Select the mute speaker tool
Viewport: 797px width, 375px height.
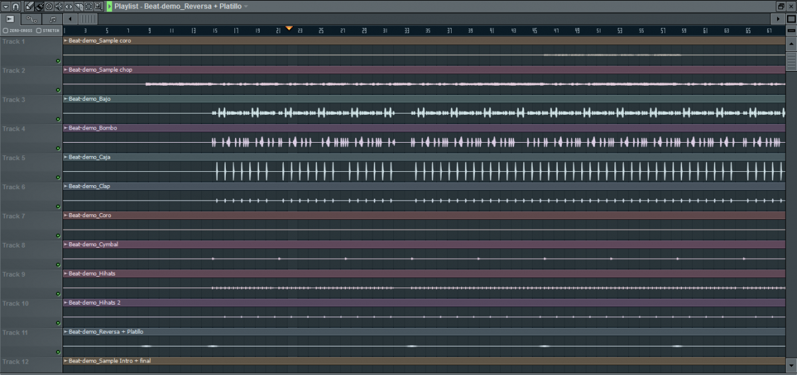tap(58, 6)
